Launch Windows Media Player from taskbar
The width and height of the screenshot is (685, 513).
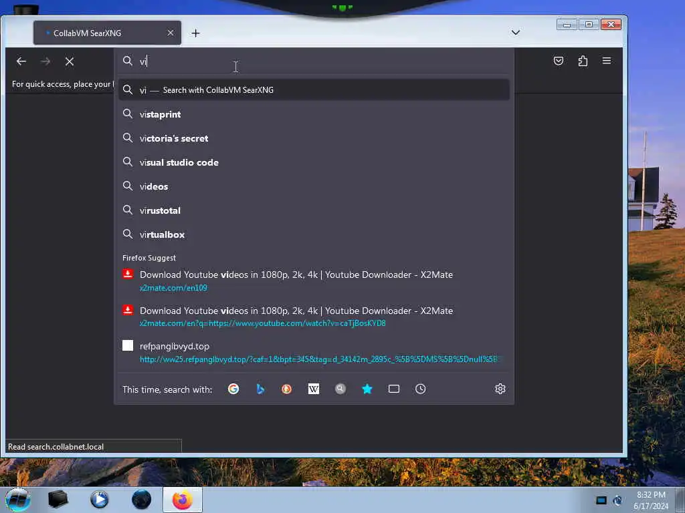point(99,500)
